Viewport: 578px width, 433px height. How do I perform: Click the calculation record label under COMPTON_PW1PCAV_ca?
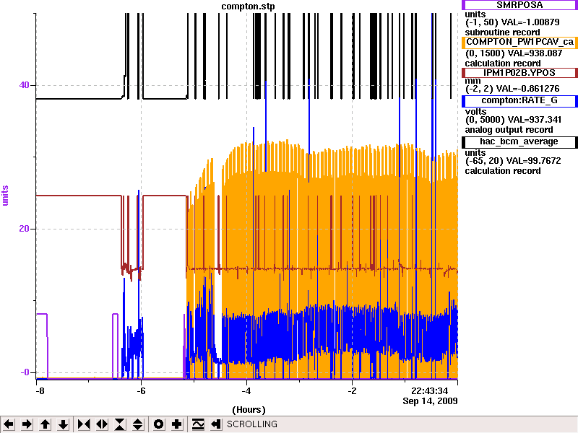click(503, 64)
